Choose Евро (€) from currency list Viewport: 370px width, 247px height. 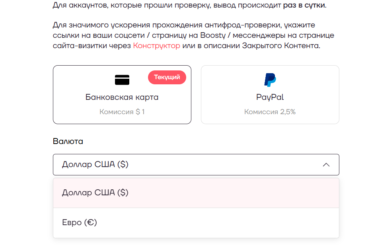(x=196, y=223)
